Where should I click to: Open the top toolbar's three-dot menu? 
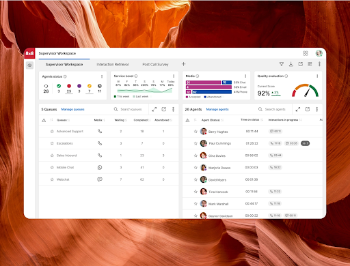point(319,64)
